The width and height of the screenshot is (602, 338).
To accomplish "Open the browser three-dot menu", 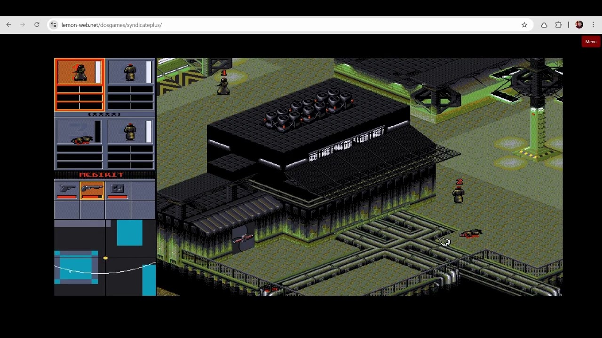I will coord(594,25).
